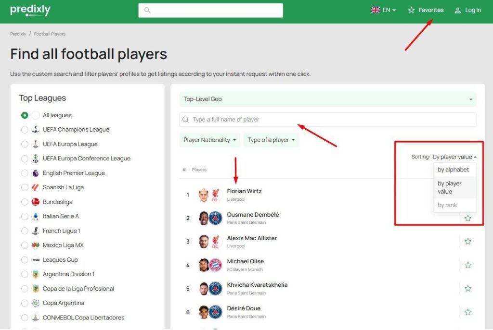Favorite Michael Olise with the star icon
This screenshot has height=330, width=493.
468,265
